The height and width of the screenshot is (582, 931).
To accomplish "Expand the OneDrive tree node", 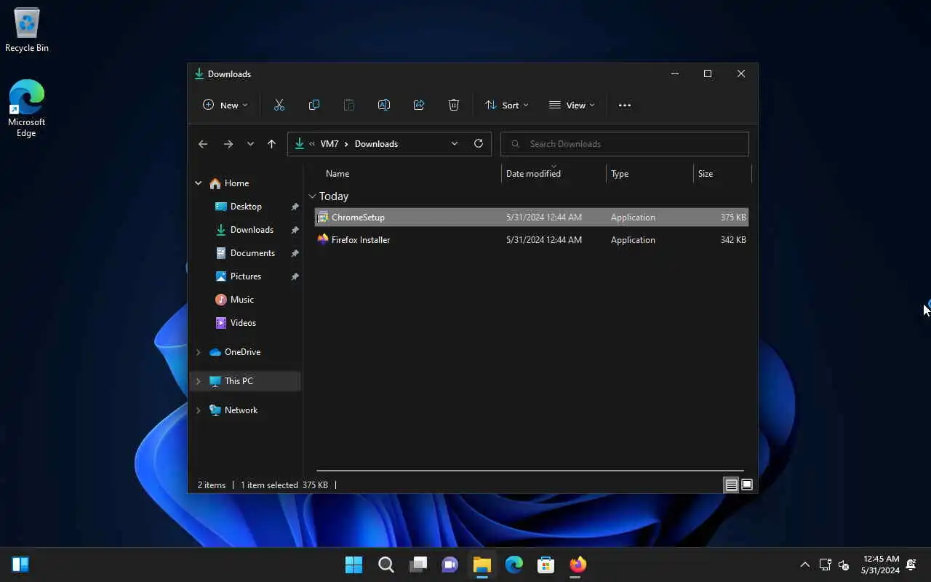I will (199, 352).
